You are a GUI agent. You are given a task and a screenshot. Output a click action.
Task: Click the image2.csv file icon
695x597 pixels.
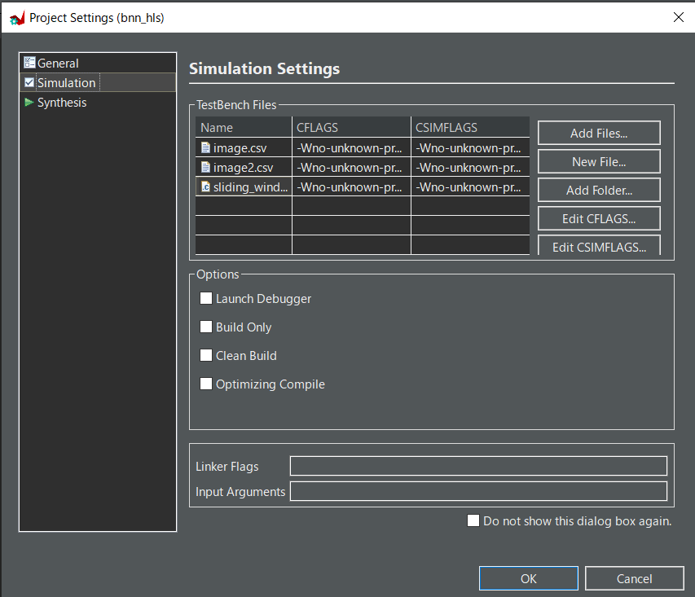(x=205, y=168)
